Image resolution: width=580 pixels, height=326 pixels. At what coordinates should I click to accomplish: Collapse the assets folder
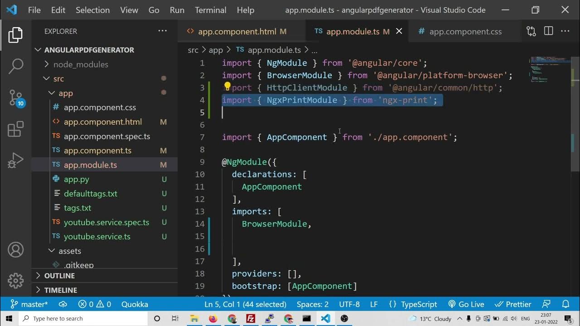click(69, 251)
